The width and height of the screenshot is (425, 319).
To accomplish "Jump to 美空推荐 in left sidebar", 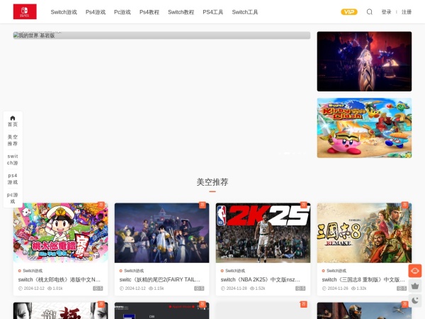I will [13, 140].
